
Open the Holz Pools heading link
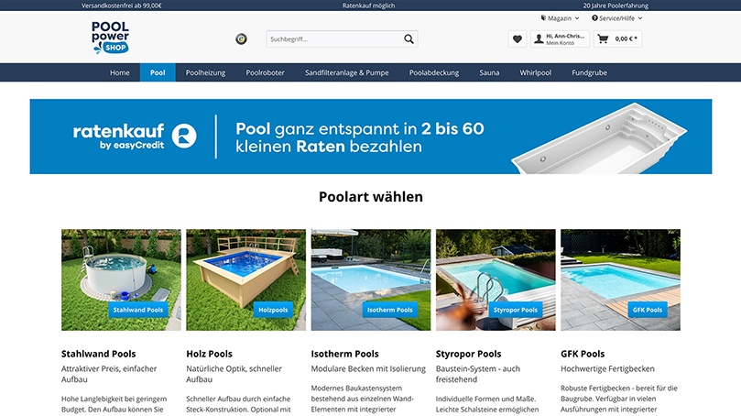pos(209,354)
